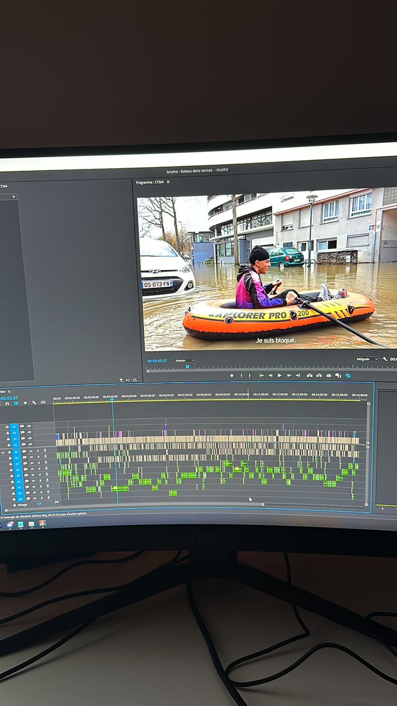Open timeline display settings wrench
397x706 pixels.
tap(34, 402)
